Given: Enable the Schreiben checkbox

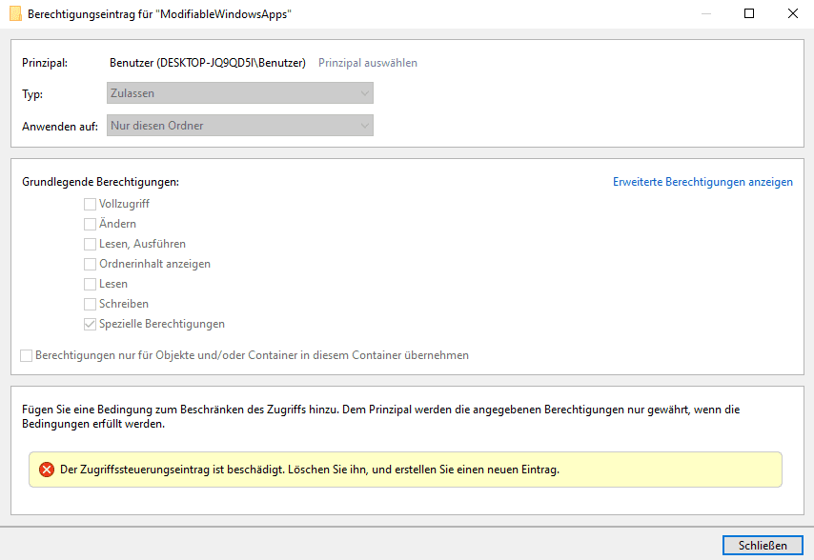Looking at the screenshot, I should (90, 304).
